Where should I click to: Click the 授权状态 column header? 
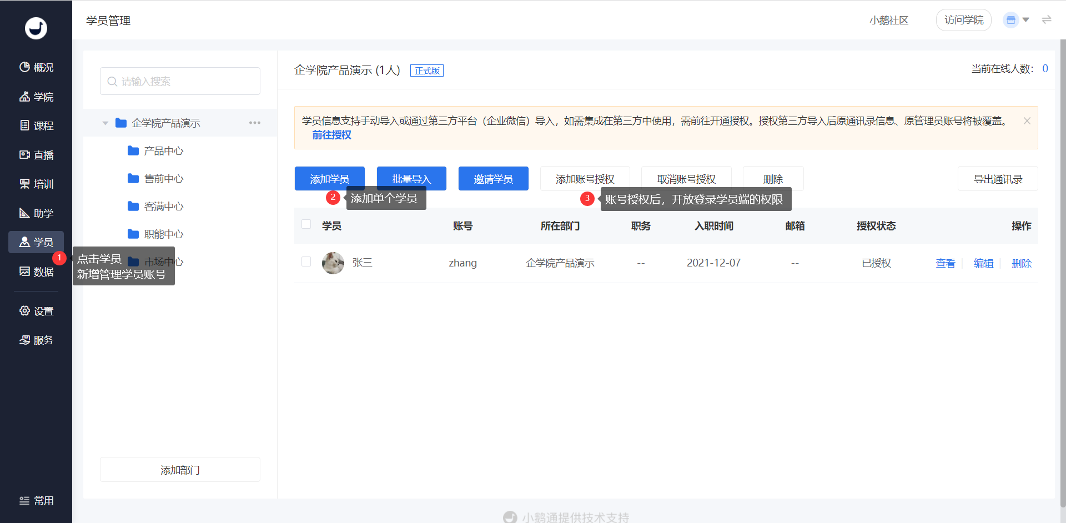(x=876, y=226)
